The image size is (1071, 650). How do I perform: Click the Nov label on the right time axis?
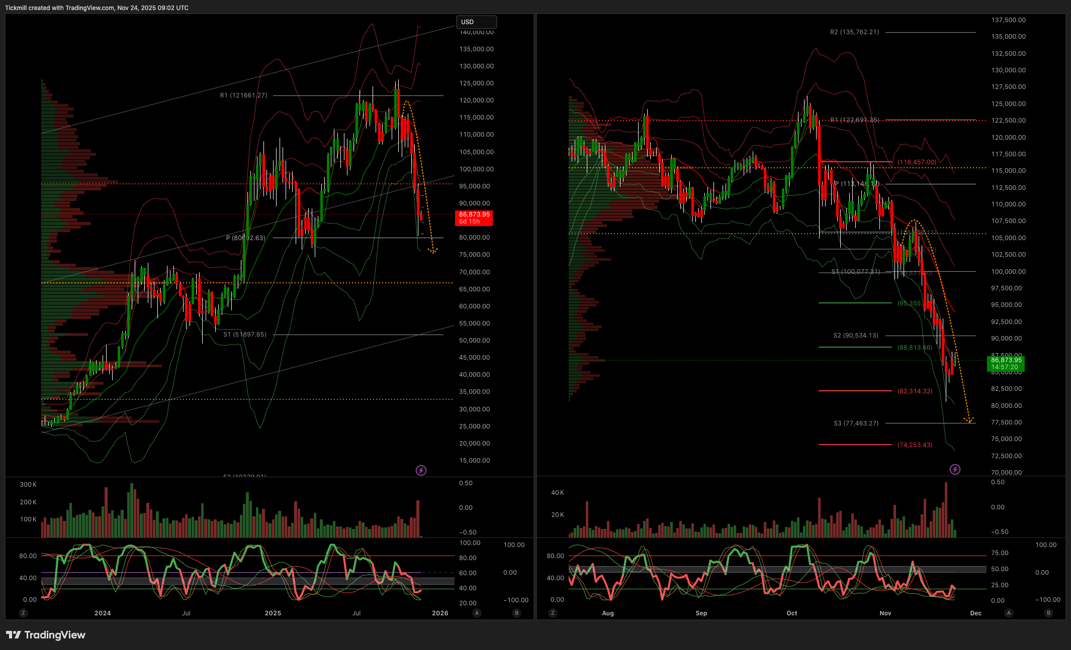[x=885, y=613]
